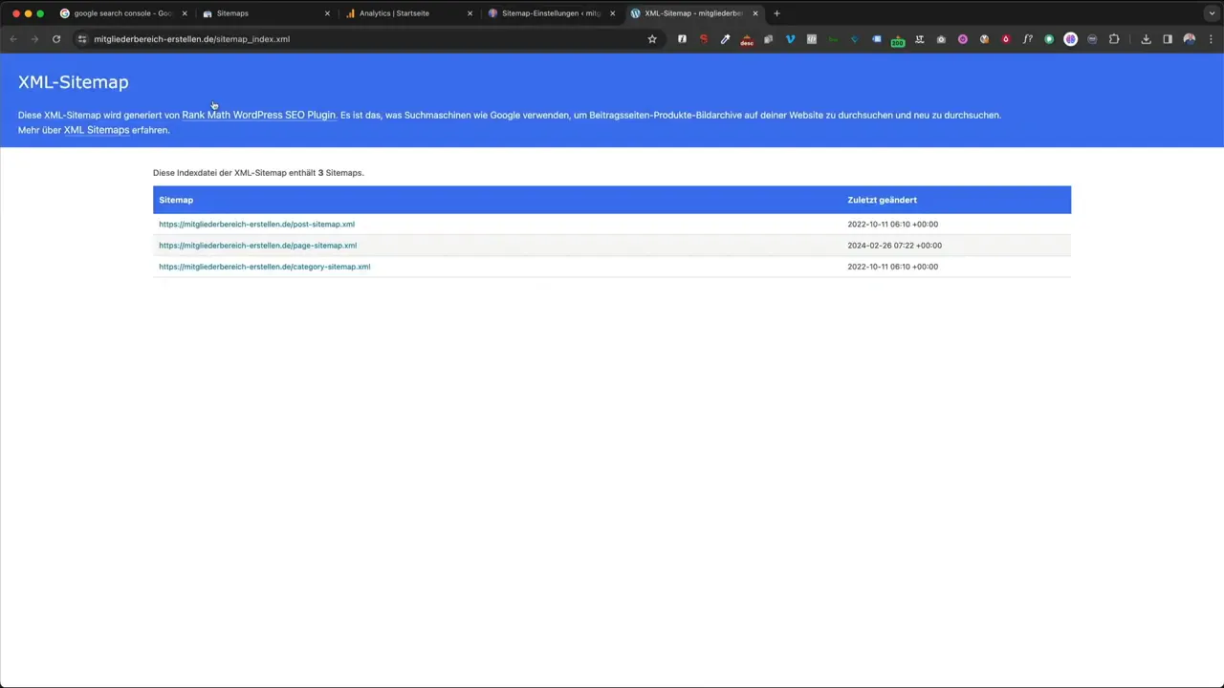Open the post-sitemap.xml link
This screenshot has width=1224, height=688.
(256, 225)
